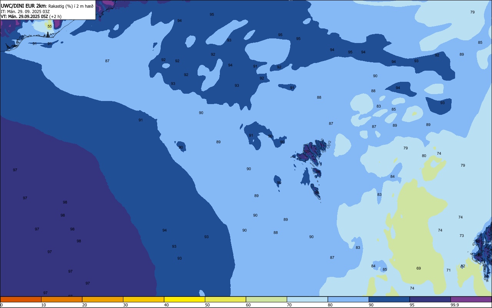Viewport: 492px width, 308px height.
Task: Click the '73' value on the map
Action: (462, 235)
